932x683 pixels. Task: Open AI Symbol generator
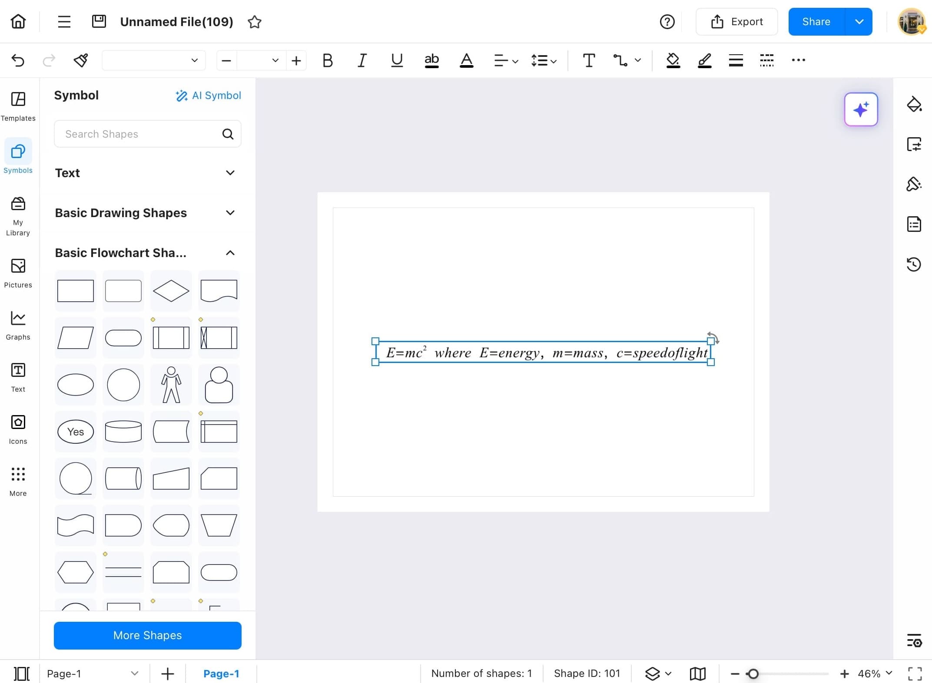pyautogui.click(x=209, y=96)
